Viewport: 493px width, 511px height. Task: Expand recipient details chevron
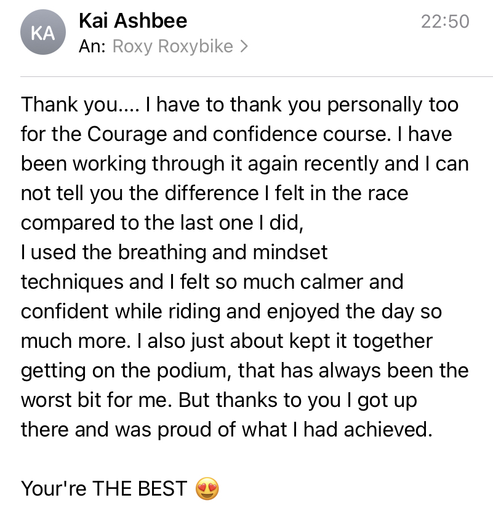tap(244, 47)
